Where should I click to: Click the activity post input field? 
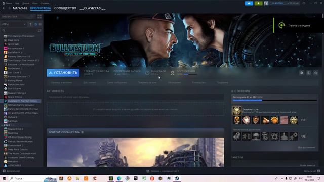(136, 97)
